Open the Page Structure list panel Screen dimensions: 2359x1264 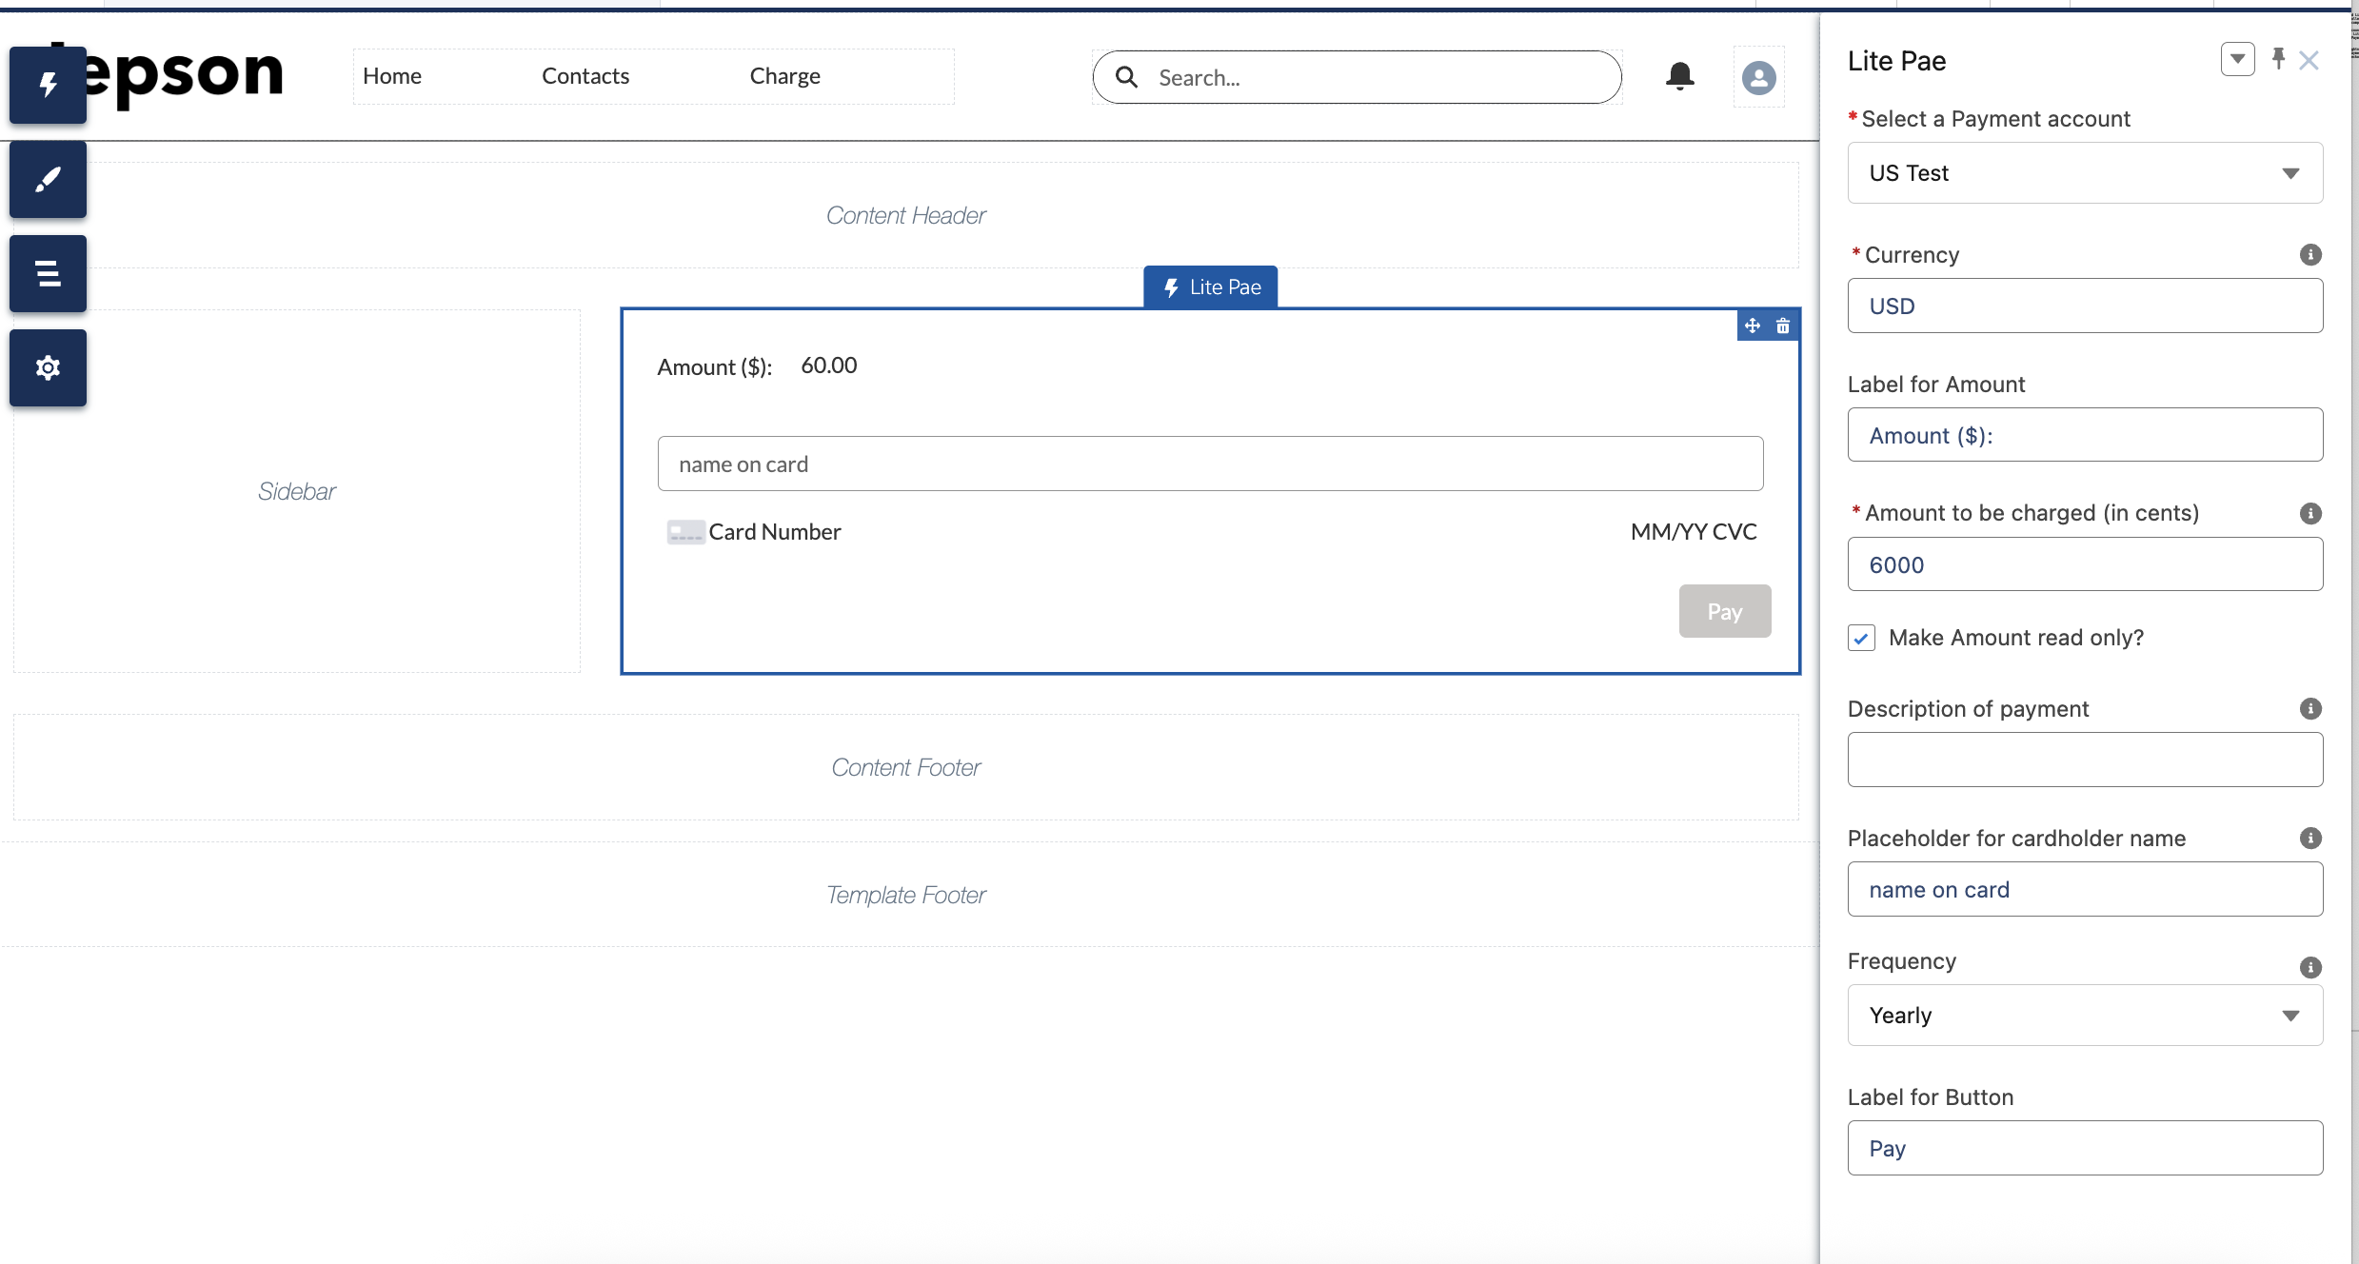point(48,273)
